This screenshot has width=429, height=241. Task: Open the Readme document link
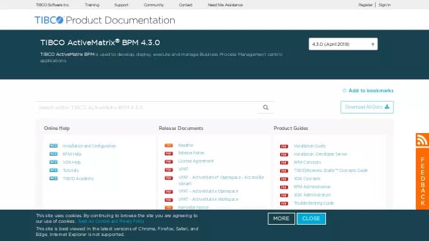pyautogui.click(x=185, y=146)
